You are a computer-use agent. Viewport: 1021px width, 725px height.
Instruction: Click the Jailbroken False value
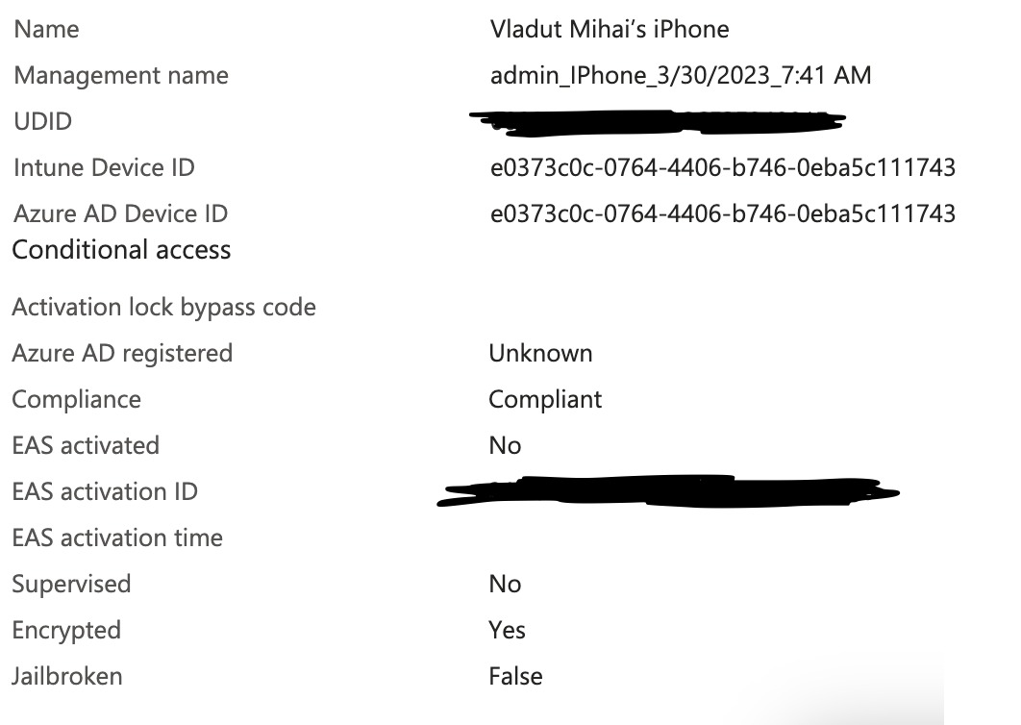tap(515, 677)
